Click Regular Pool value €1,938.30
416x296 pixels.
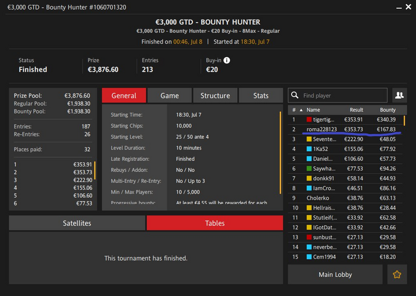point(78,104)
